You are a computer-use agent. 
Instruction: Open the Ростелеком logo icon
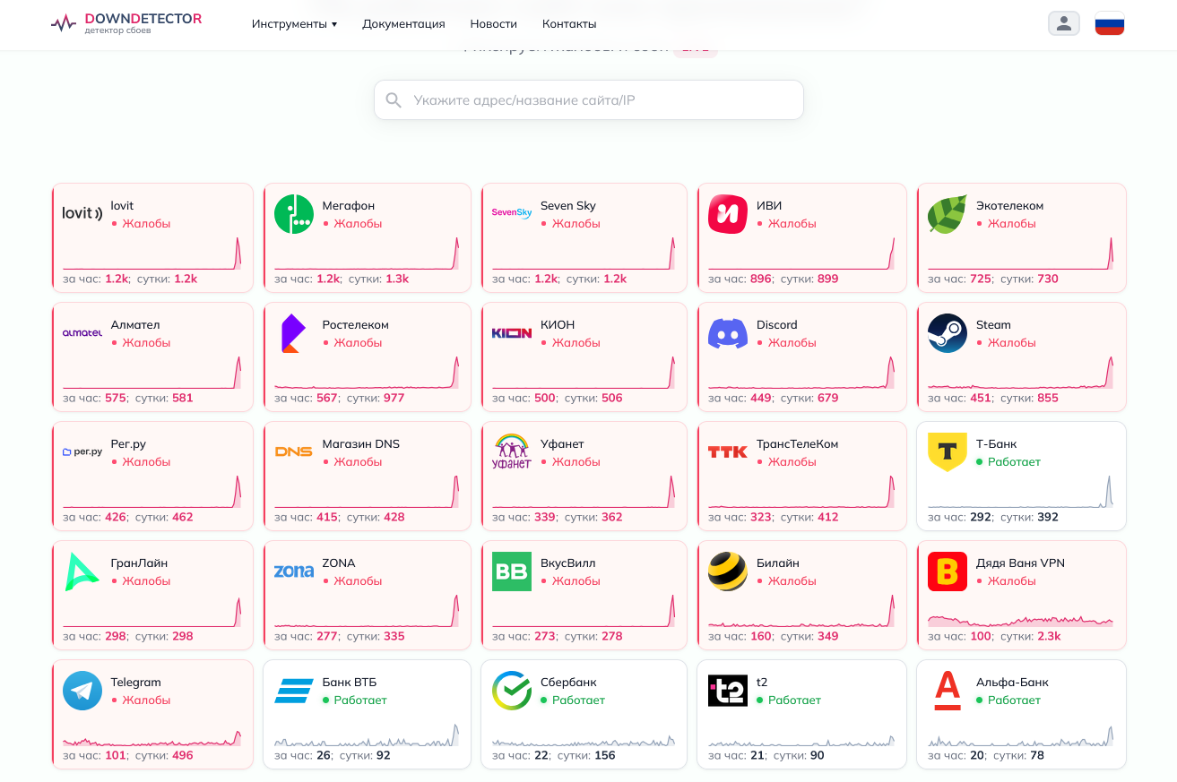[294, 333]
